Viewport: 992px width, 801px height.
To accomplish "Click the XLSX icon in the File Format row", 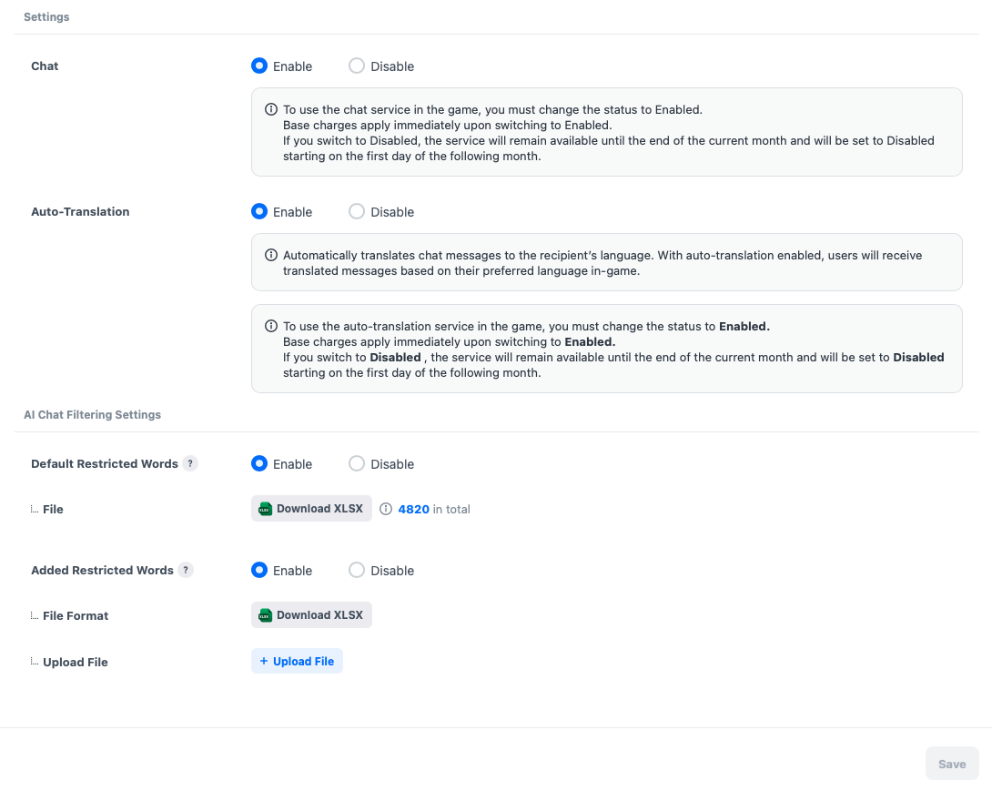I will pyautogui.click(x=265, y=615).
